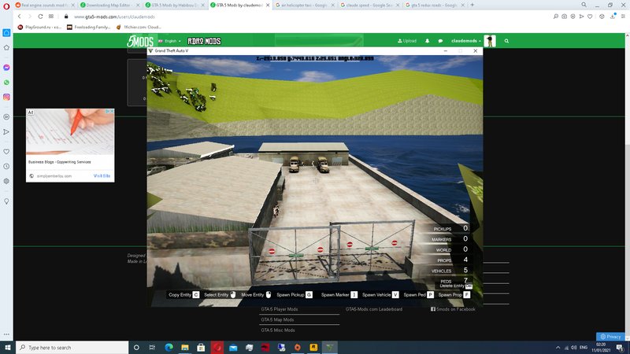Open PlayGround.ru bookmark

pos(39,27)
